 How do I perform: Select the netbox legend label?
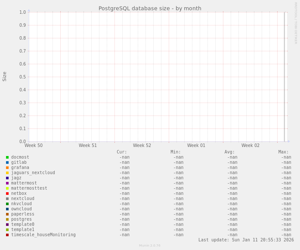[x=19, y=193]
